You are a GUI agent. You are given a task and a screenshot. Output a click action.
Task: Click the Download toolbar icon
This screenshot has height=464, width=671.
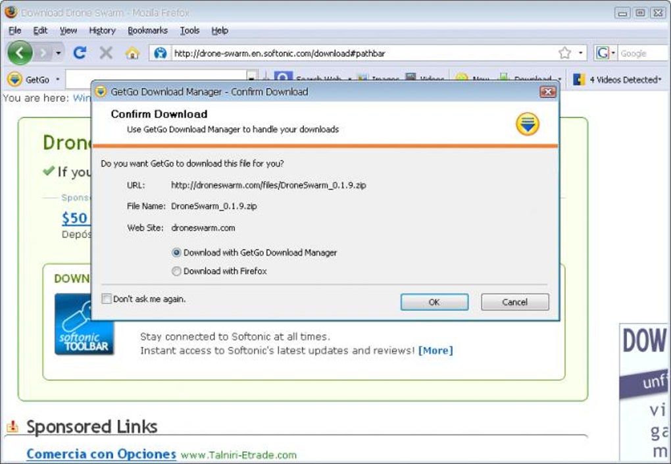504,77
